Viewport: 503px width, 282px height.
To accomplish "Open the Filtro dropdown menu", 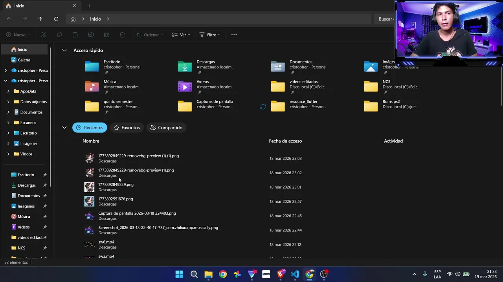I will (210, 35).
